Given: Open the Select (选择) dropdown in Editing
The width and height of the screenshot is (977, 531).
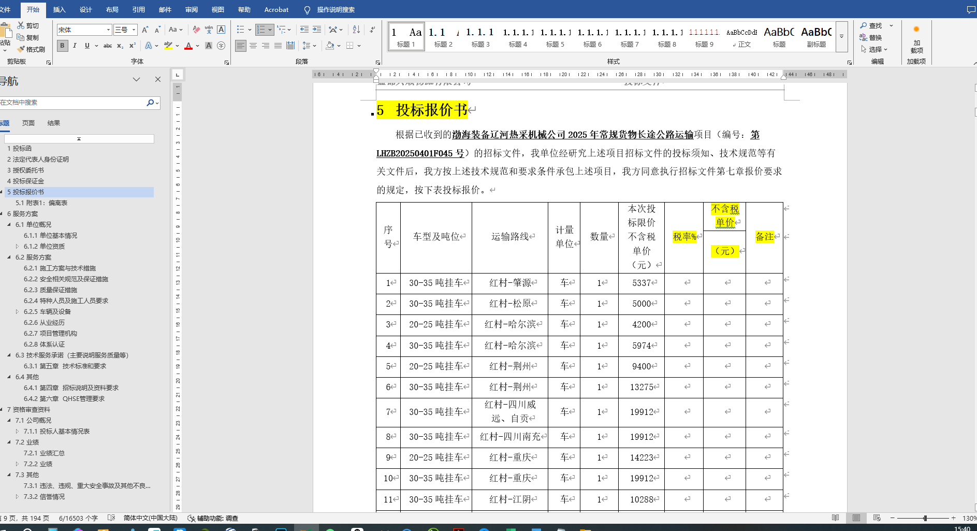Looking at the screenshot, I should tap(875, 49).
